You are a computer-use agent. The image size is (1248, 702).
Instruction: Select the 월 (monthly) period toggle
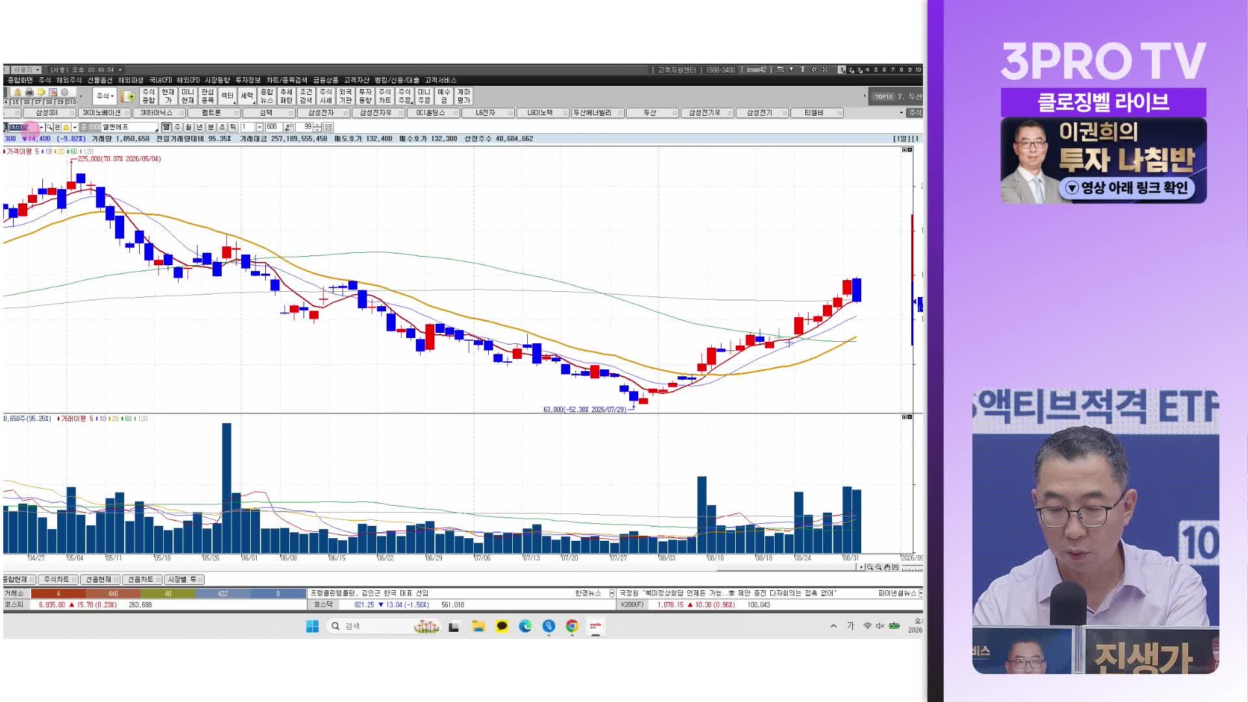[188, 127]
